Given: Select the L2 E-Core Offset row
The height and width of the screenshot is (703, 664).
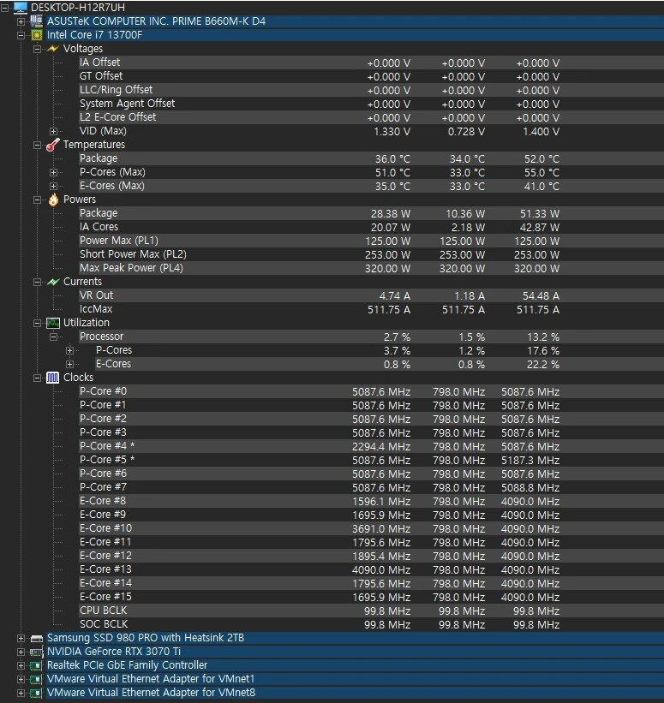Looking at the screenshot, I should coord(371,117).
